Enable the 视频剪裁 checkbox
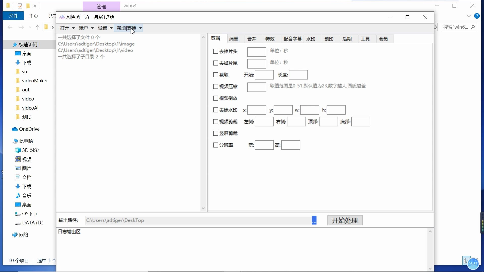484x272 pixels. [x=216, y=122]
